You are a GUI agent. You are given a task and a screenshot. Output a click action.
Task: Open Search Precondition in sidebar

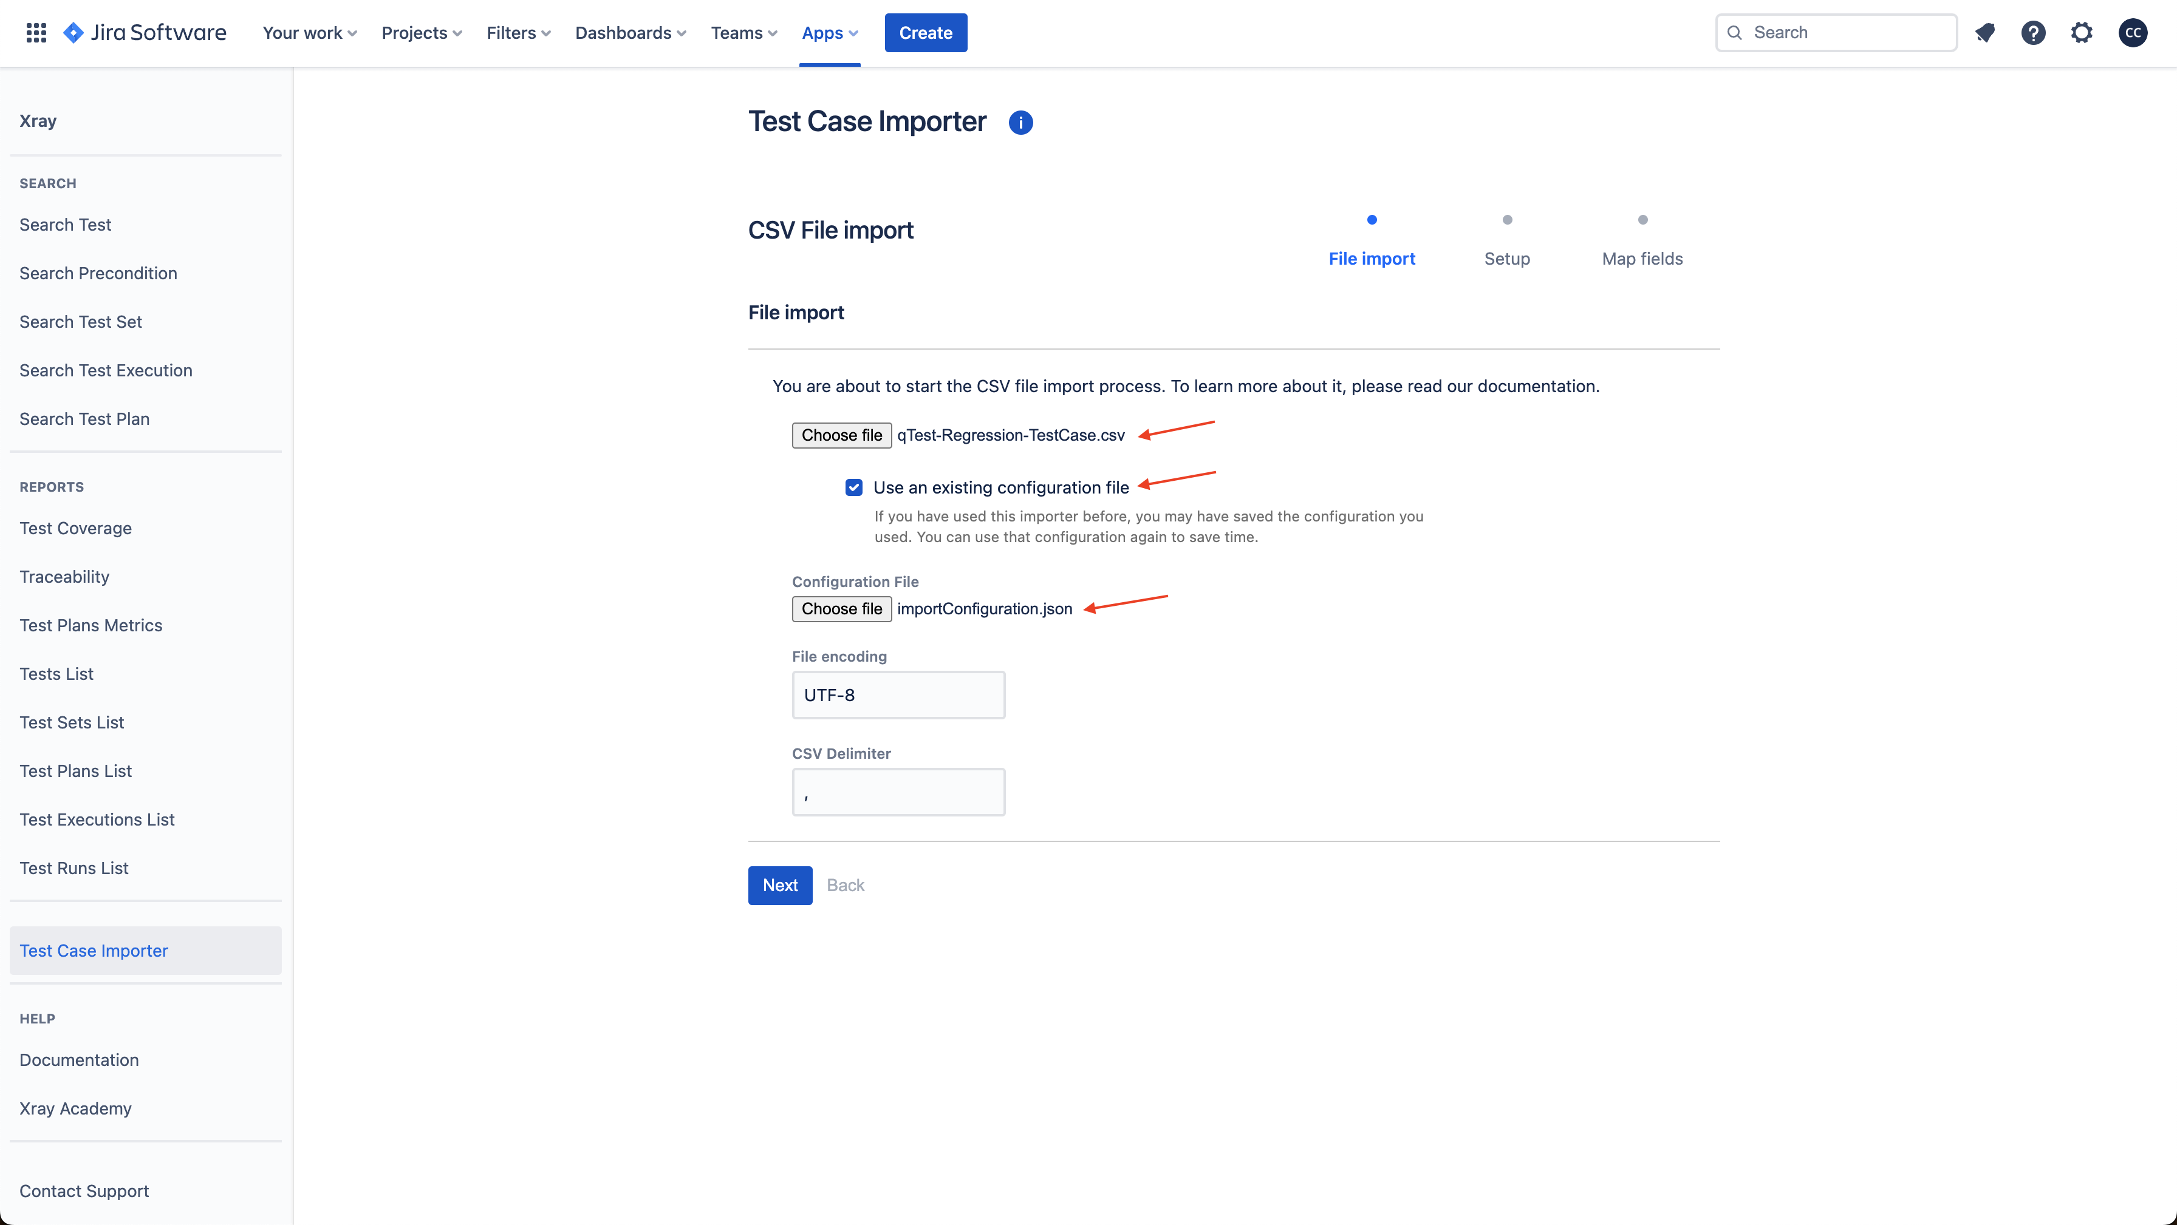click(x=98, y=273)
